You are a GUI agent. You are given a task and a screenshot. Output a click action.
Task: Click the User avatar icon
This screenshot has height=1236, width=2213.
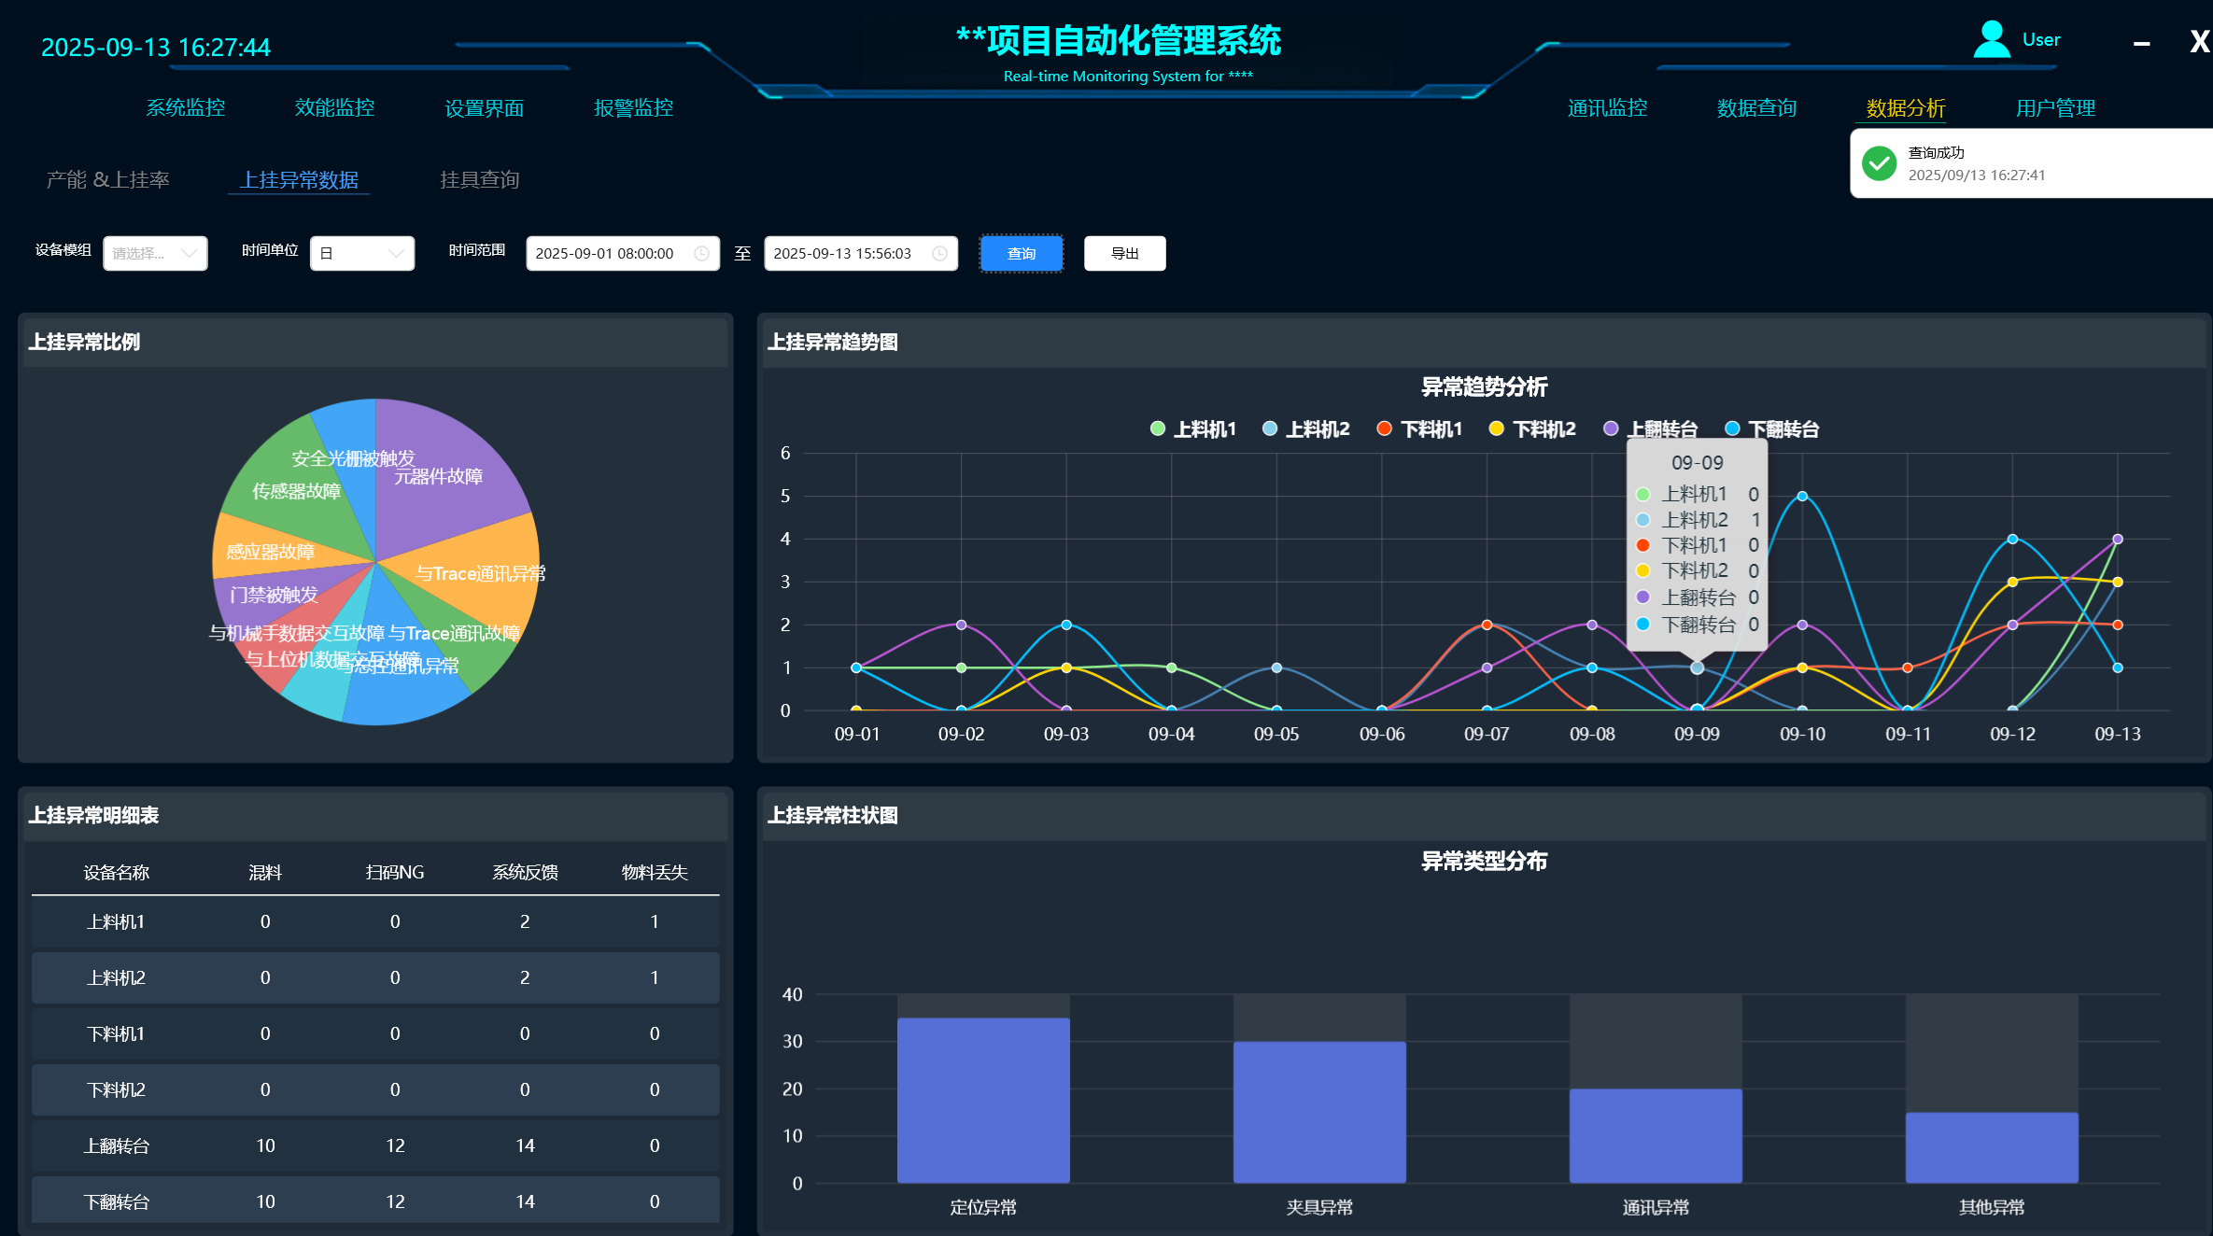pyautogui.click(x=1991, y=40)
